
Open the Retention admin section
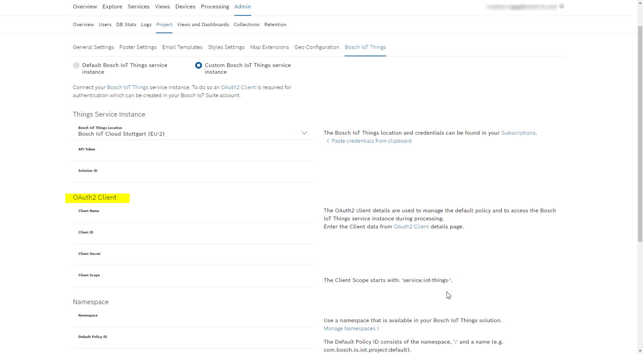click(x=275, y=25)
